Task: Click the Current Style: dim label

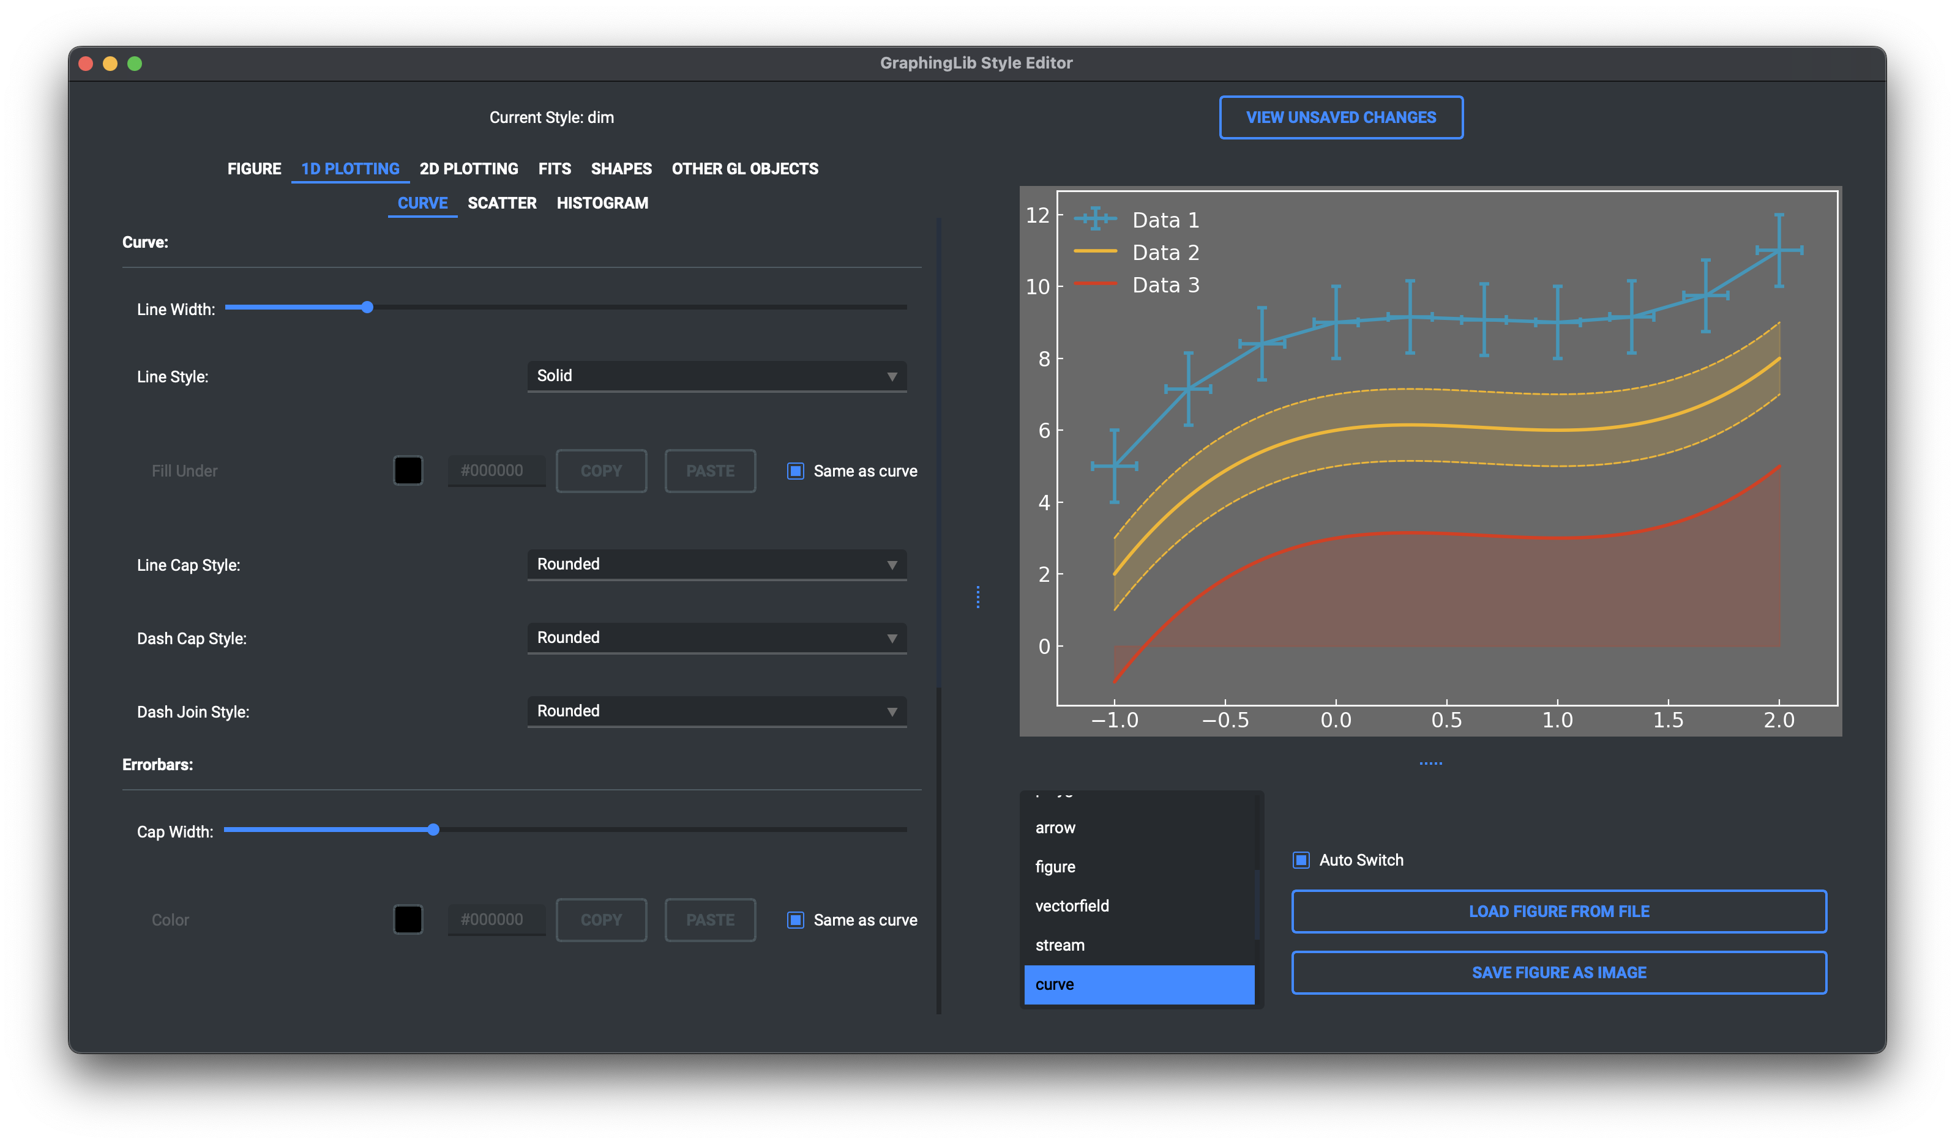Action: [551, 117]
